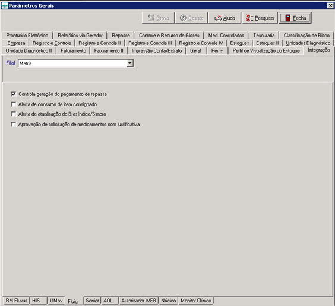Switch to the Estoques II tab

click(267, 43)
